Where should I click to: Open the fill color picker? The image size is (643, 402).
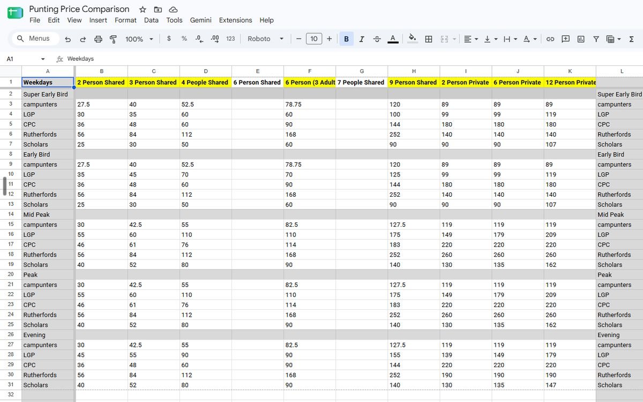coord(412,39)
